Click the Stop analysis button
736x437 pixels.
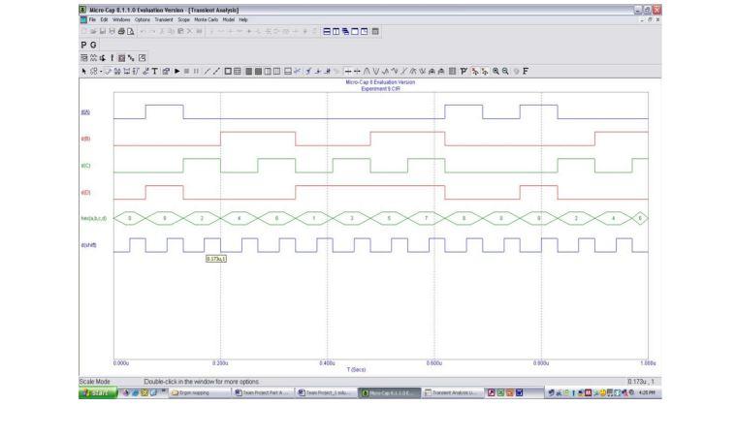click(186, 72)
